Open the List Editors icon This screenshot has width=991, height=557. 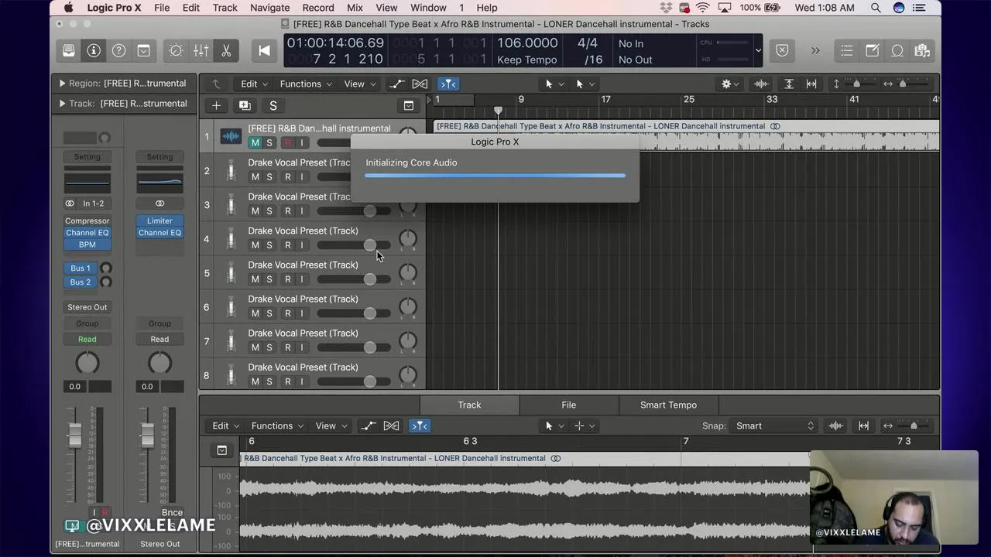coord(847,51)
